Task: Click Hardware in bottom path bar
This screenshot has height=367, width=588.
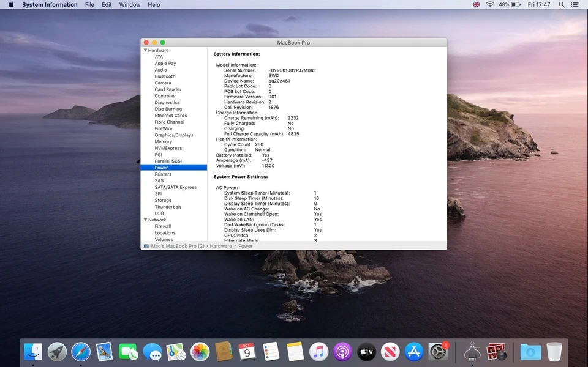Action: (221, 246)
